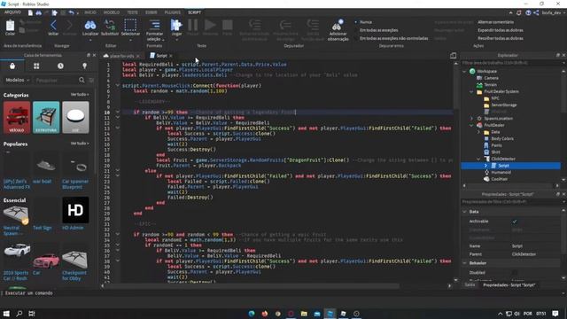Image resolution: width=567 pixels, height=319 pixels.
Task: Undock the Propriedades panel
Action: 557,194
